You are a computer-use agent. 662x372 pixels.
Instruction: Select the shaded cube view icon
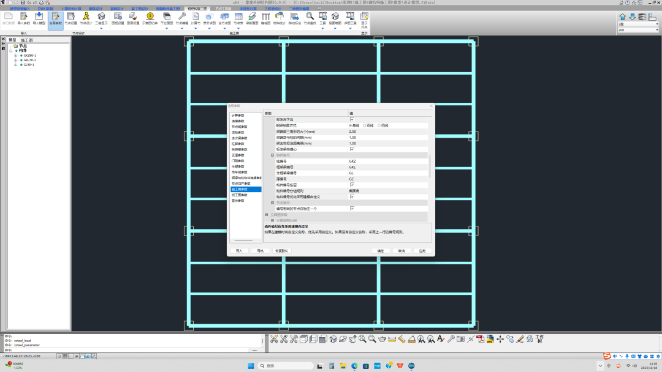323,339
